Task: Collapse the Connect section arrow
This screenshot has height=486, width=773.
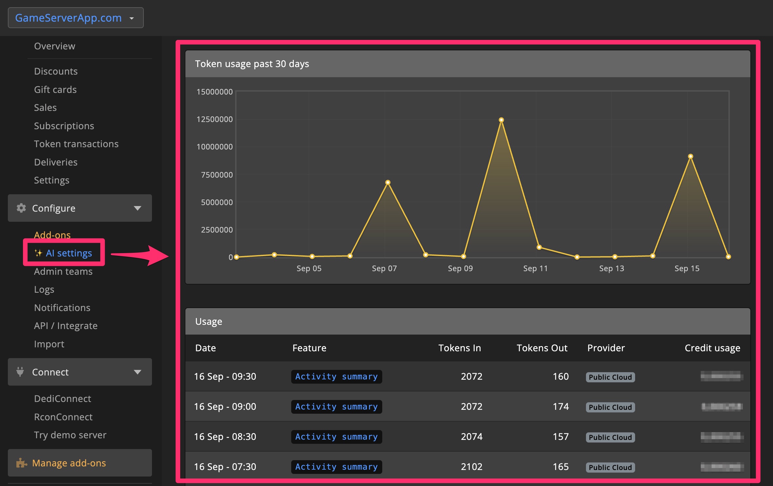Action: click(x=138, y=372)
